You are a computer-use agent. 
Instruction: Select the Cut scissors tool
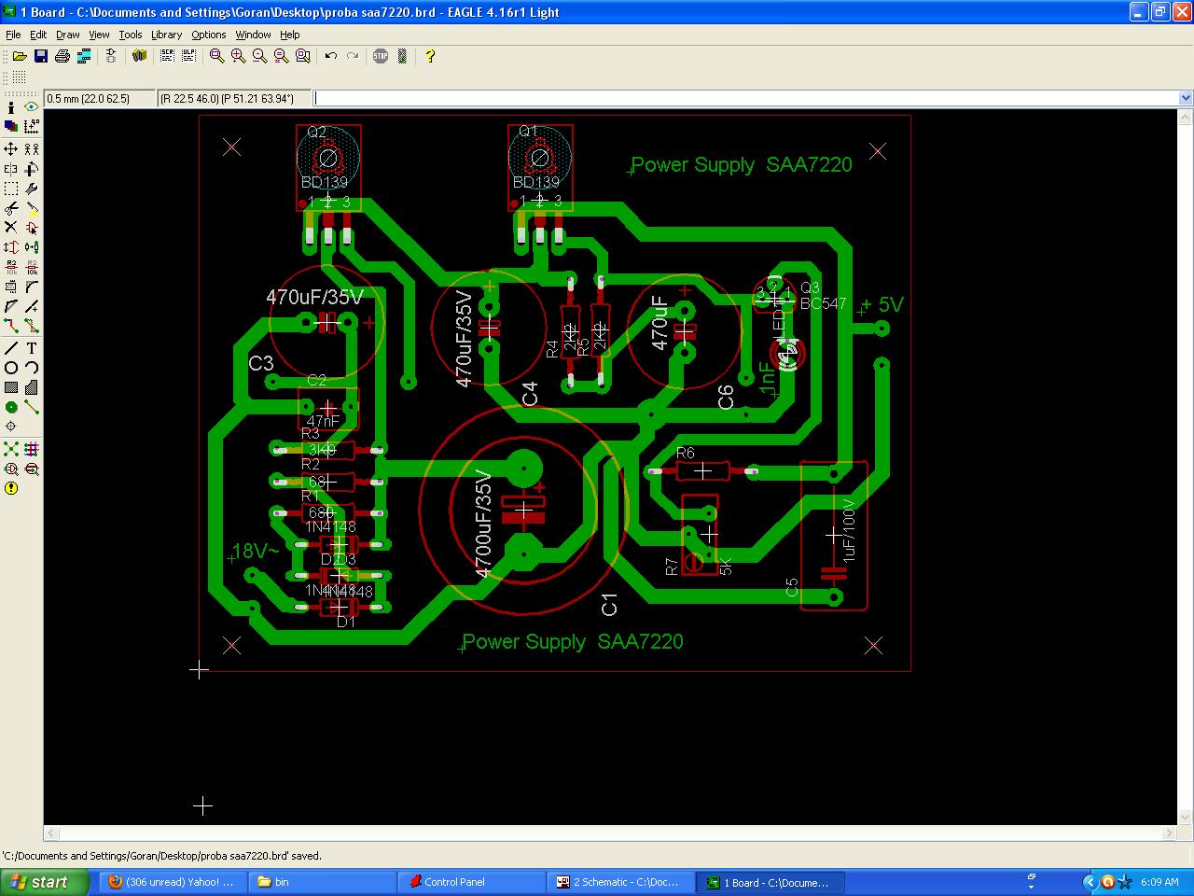(x=11, y=208)
